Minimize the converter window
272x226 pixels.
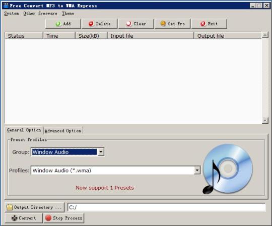click(253, 6)
